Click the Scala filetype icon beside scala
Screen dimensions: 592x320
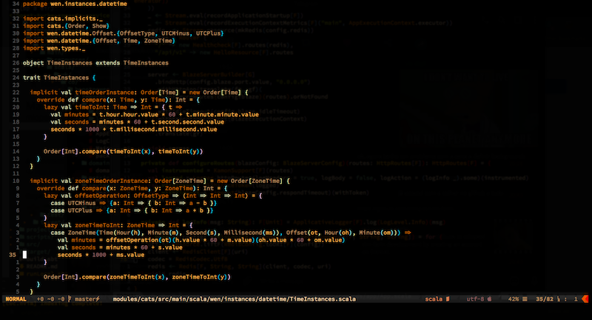(x=448, y=299)
